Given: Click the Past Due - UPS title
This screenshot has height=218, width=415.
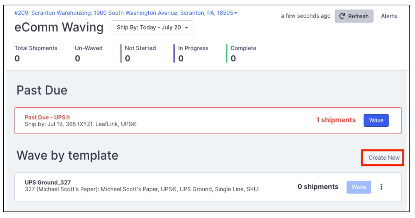Looking at the screenshot, I should click(47, 117).
